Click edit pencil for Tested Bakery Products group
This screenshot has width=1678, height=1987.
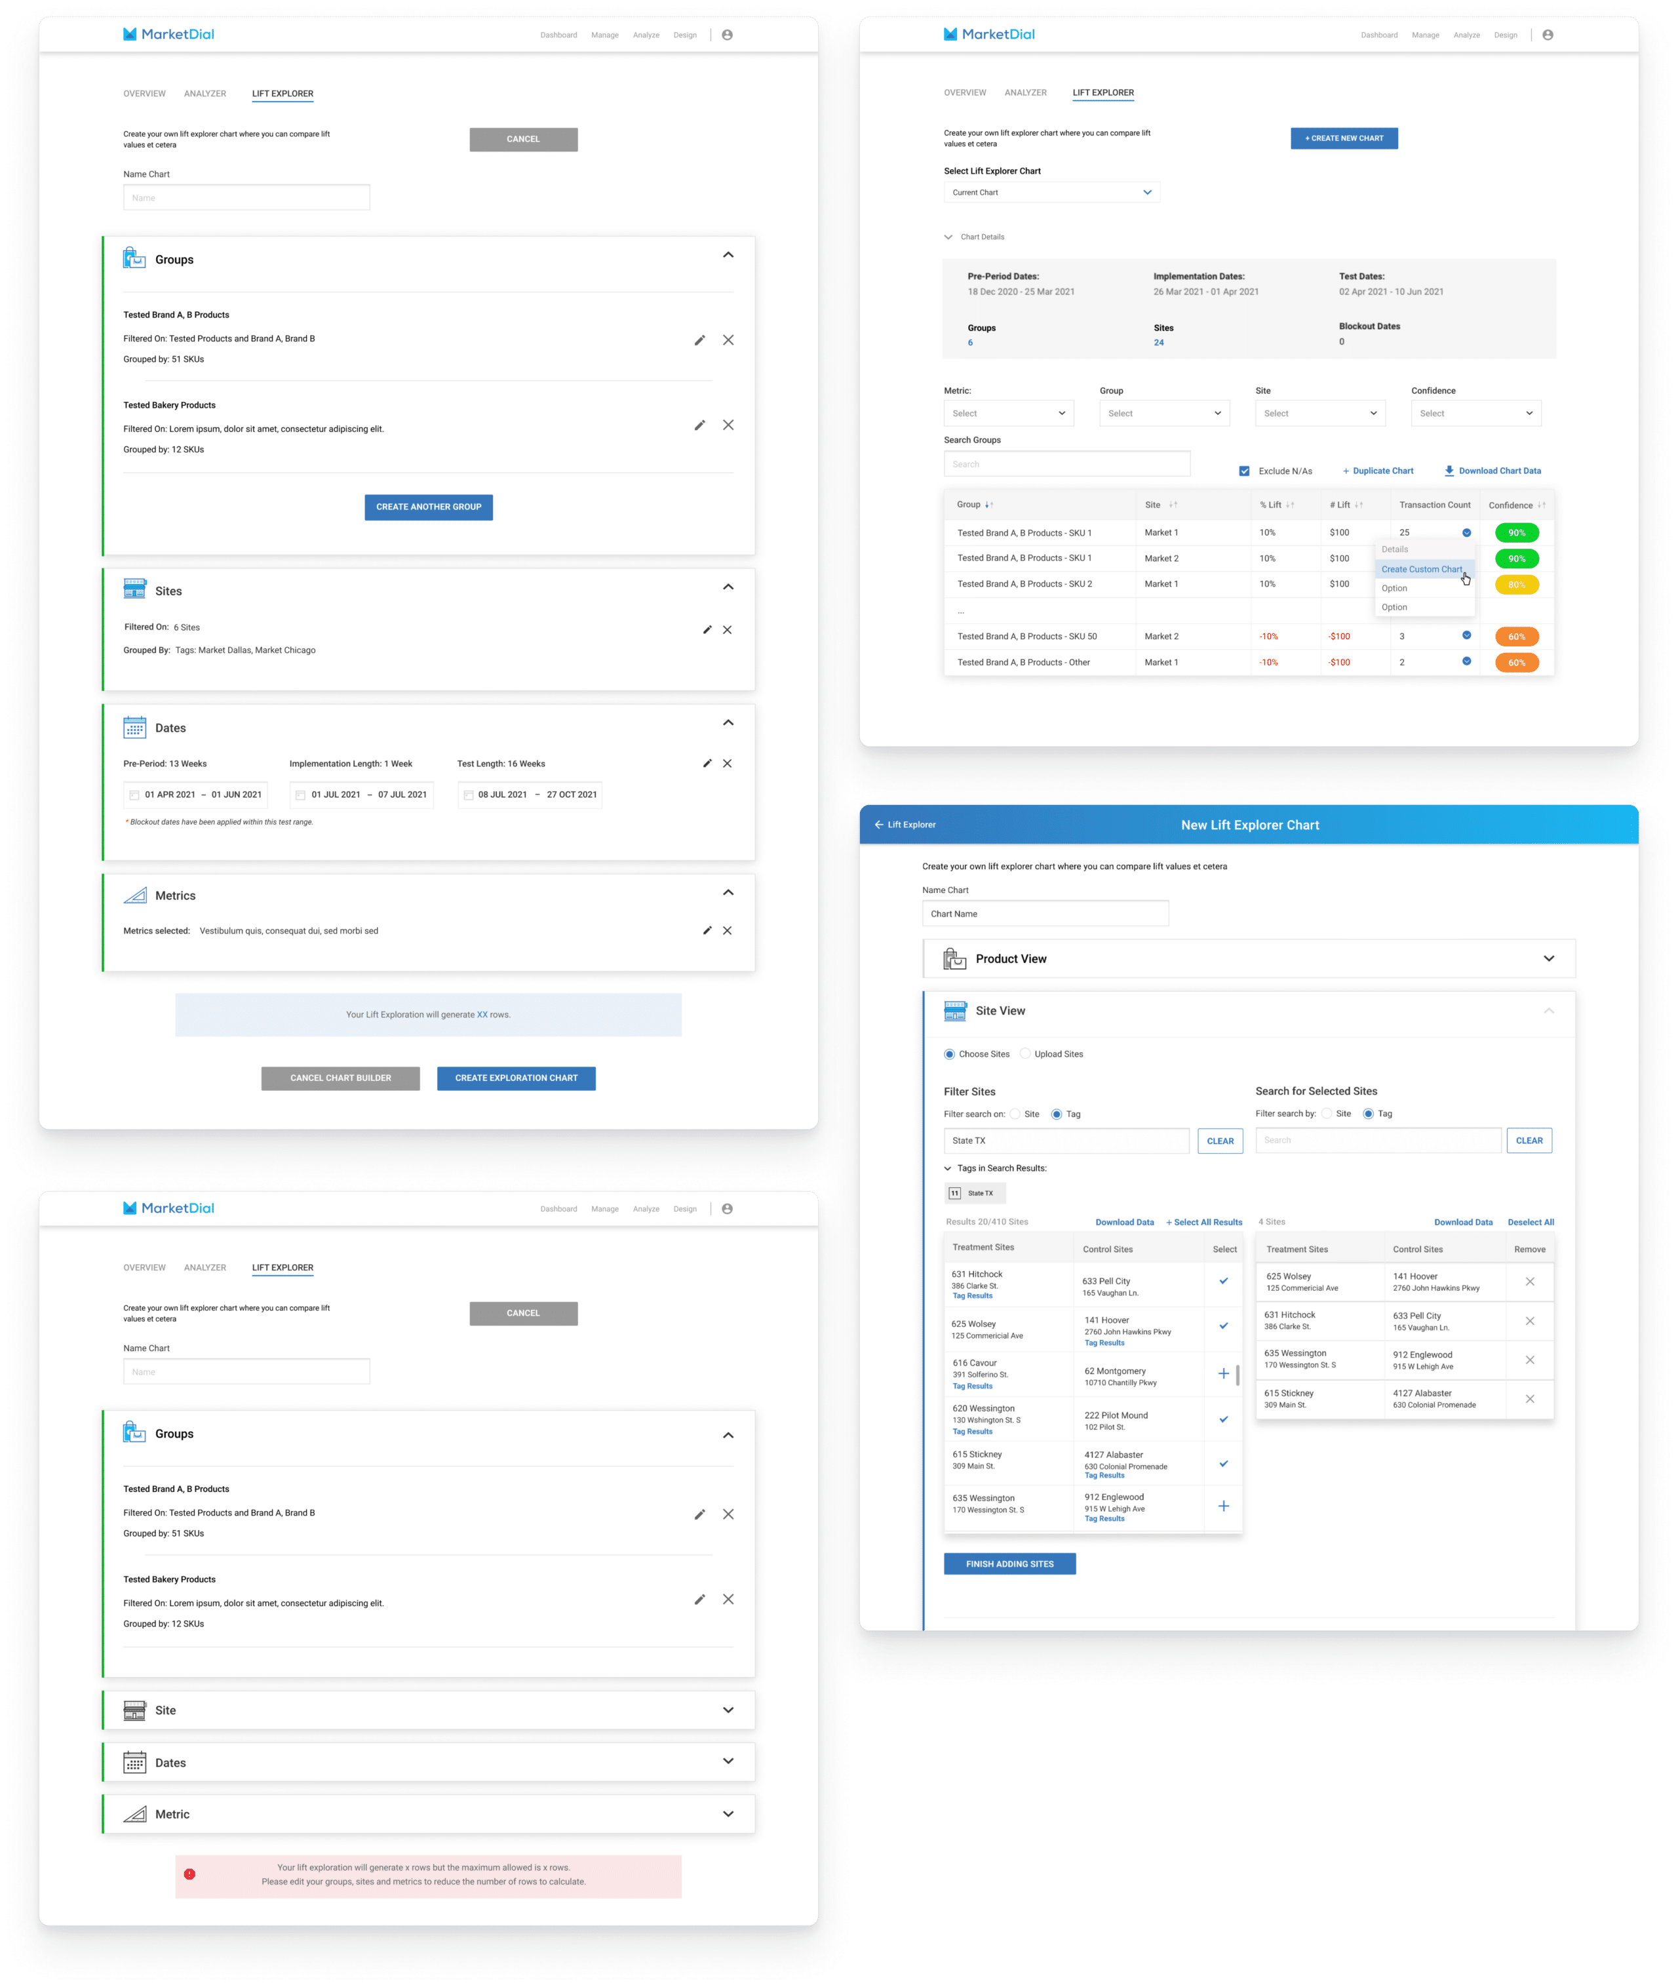click(699, 425)
